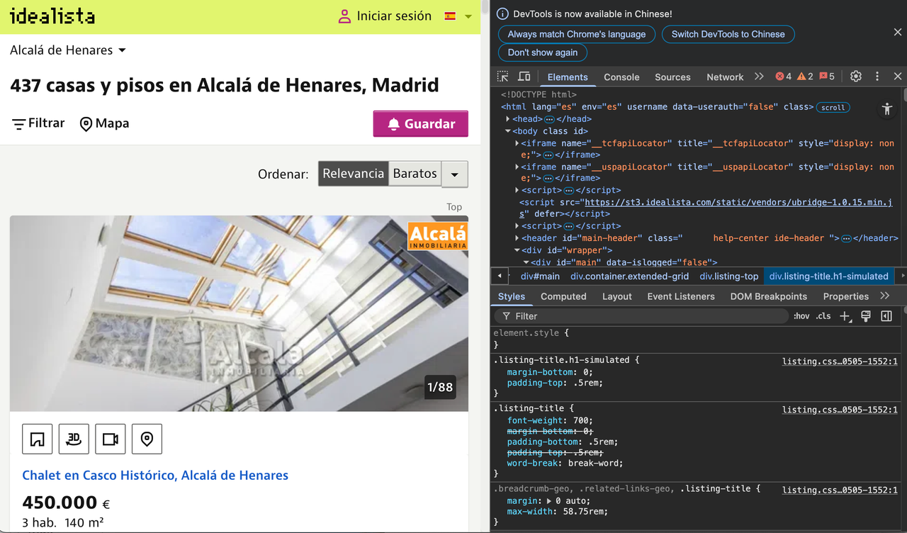The height and width of the screenshot is (533, 907).
Task: Collapse the div#wrapper node
Action: click(x=517, y=250)
